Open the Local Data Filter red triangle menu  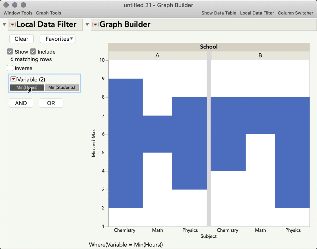tap(12, 25)
